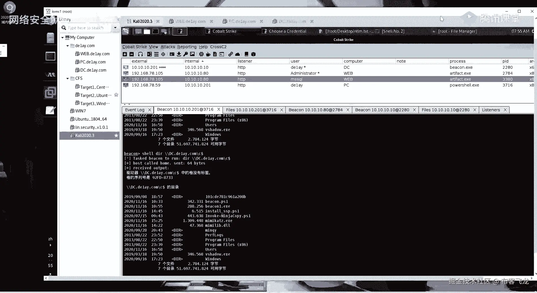Show the target table crosshair icon
Viewport: 537px width, 293px height.
[x=163, y=54]
